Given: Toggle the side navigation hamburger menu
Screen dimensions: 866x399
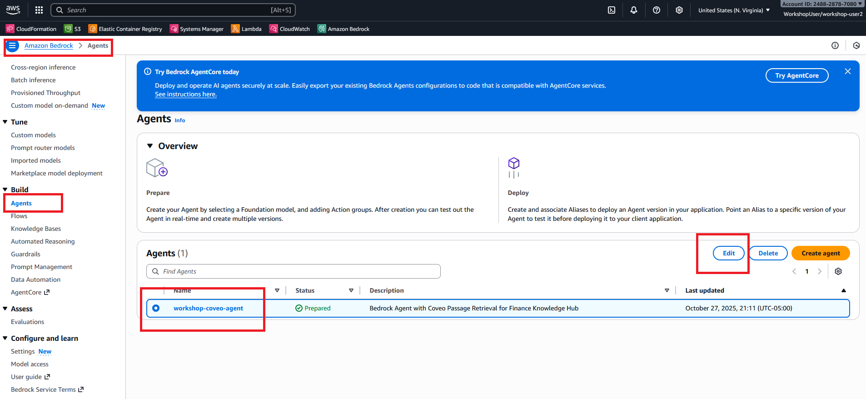Looking at the screenshot, I should tap(12, 46).
